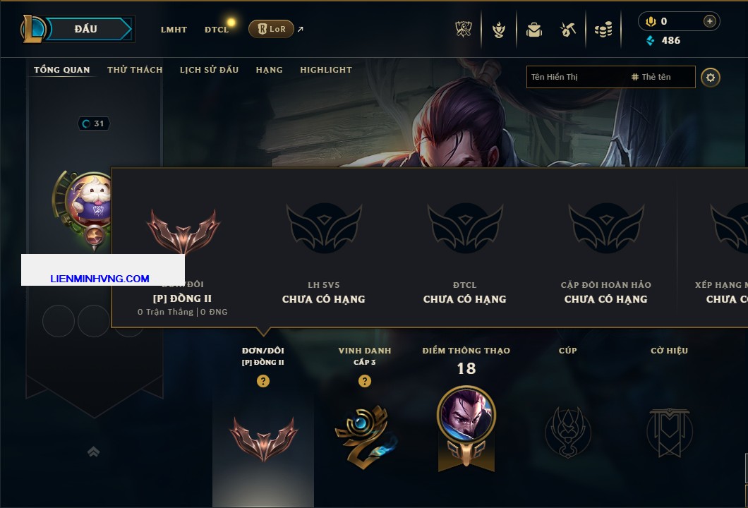Open the Clash trophy icon

coord(463,30)
